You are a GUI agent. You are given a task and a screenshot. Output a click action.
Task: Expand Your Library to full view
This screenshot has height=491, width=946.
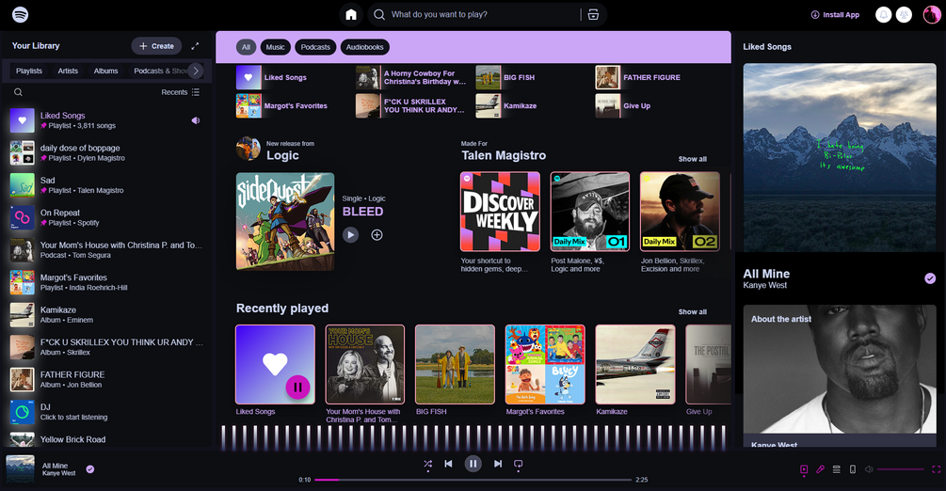click(195, 46)
